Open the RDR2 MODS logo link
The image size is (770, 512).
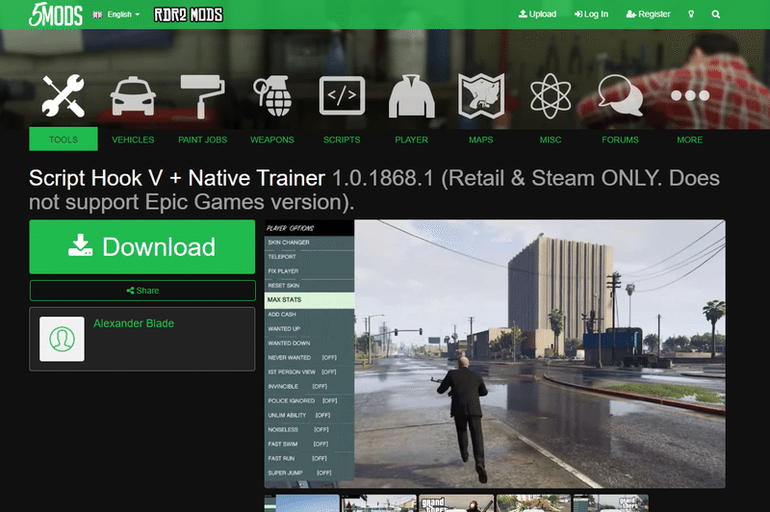coord(189,14)
